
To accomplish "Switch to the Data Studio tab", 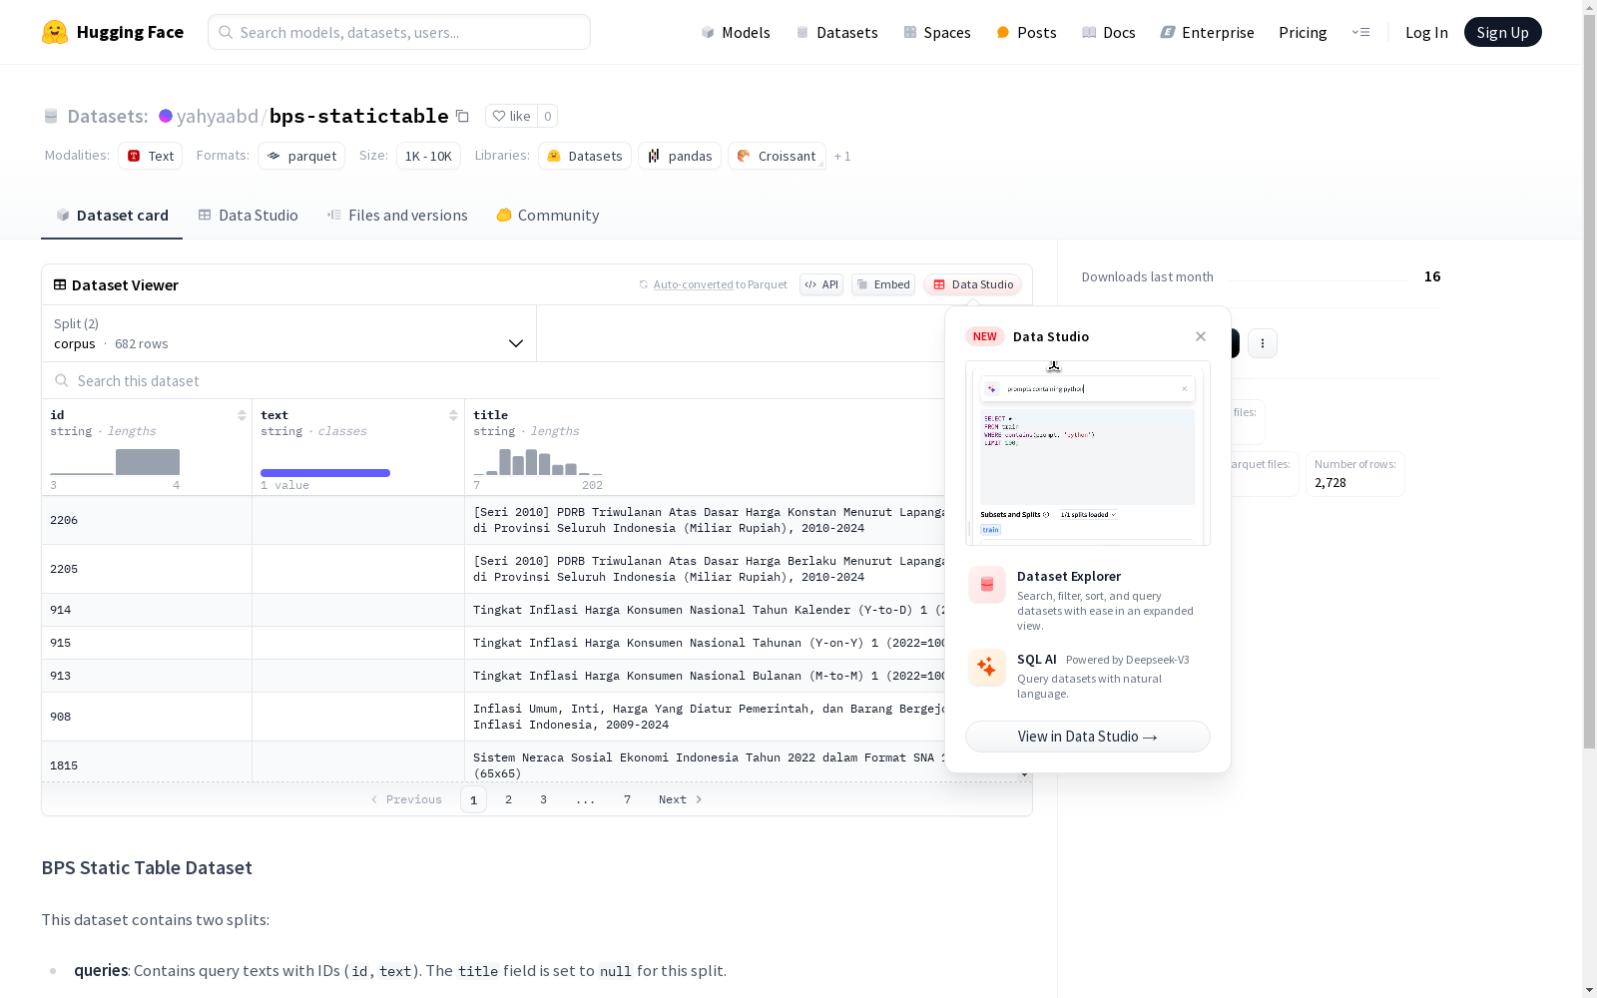I will [x=248, y=215].
